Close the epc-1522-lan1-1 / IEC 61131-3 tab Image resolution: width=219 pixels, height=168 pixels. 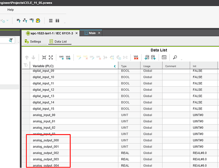tap(76, 33)
